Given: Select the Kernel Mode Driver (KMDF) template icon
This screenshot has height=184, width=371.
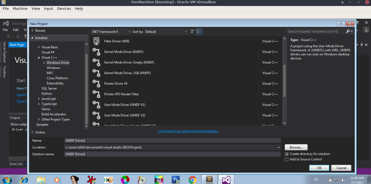Looking at the screenshot, I should pyautogui.click(x=96, y=52).
